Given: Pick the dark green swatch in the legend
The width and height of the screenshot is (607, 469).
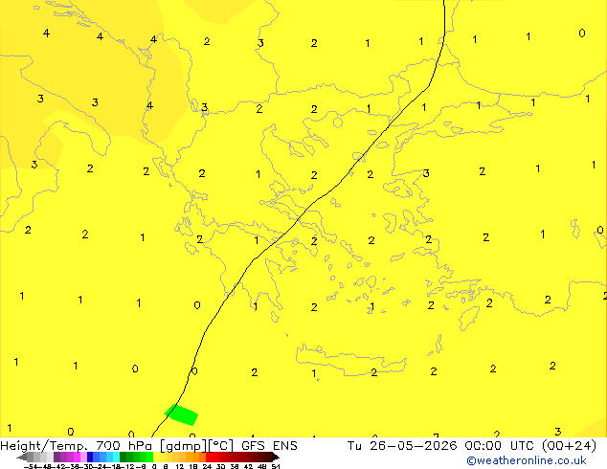Looking at the screenshot, I should tap(123, 457).
